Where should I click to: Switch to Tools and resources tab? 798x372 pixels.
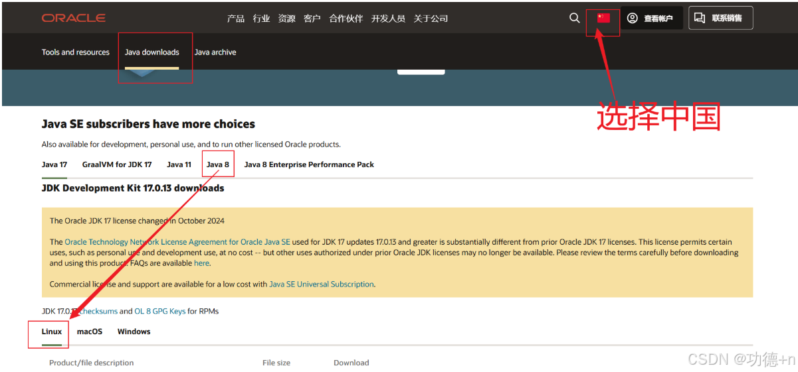(x=76, y=52)
